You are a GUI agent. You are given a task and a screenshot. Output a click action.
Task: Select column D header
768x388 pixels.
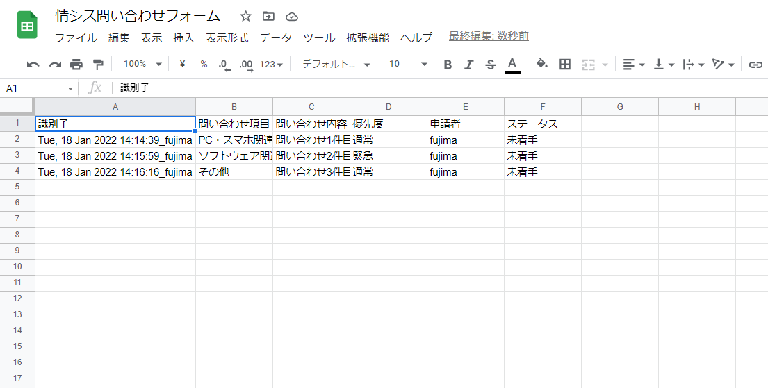(389, 107)
